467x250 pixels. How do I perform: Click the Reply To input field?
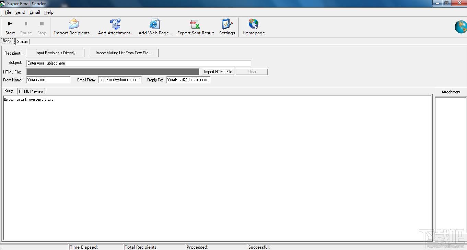pyautogui.click(x=188, y=80)
